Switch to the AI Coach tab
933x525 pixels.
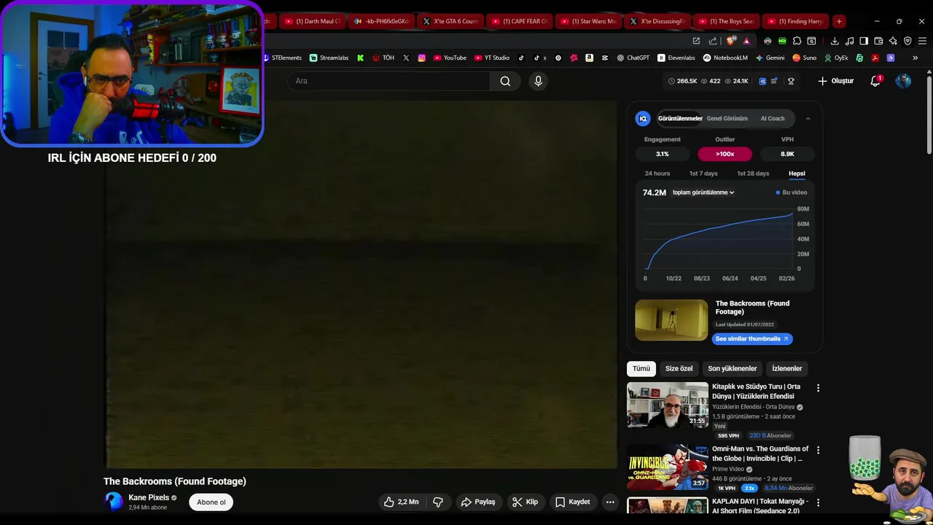click(773, 118)
